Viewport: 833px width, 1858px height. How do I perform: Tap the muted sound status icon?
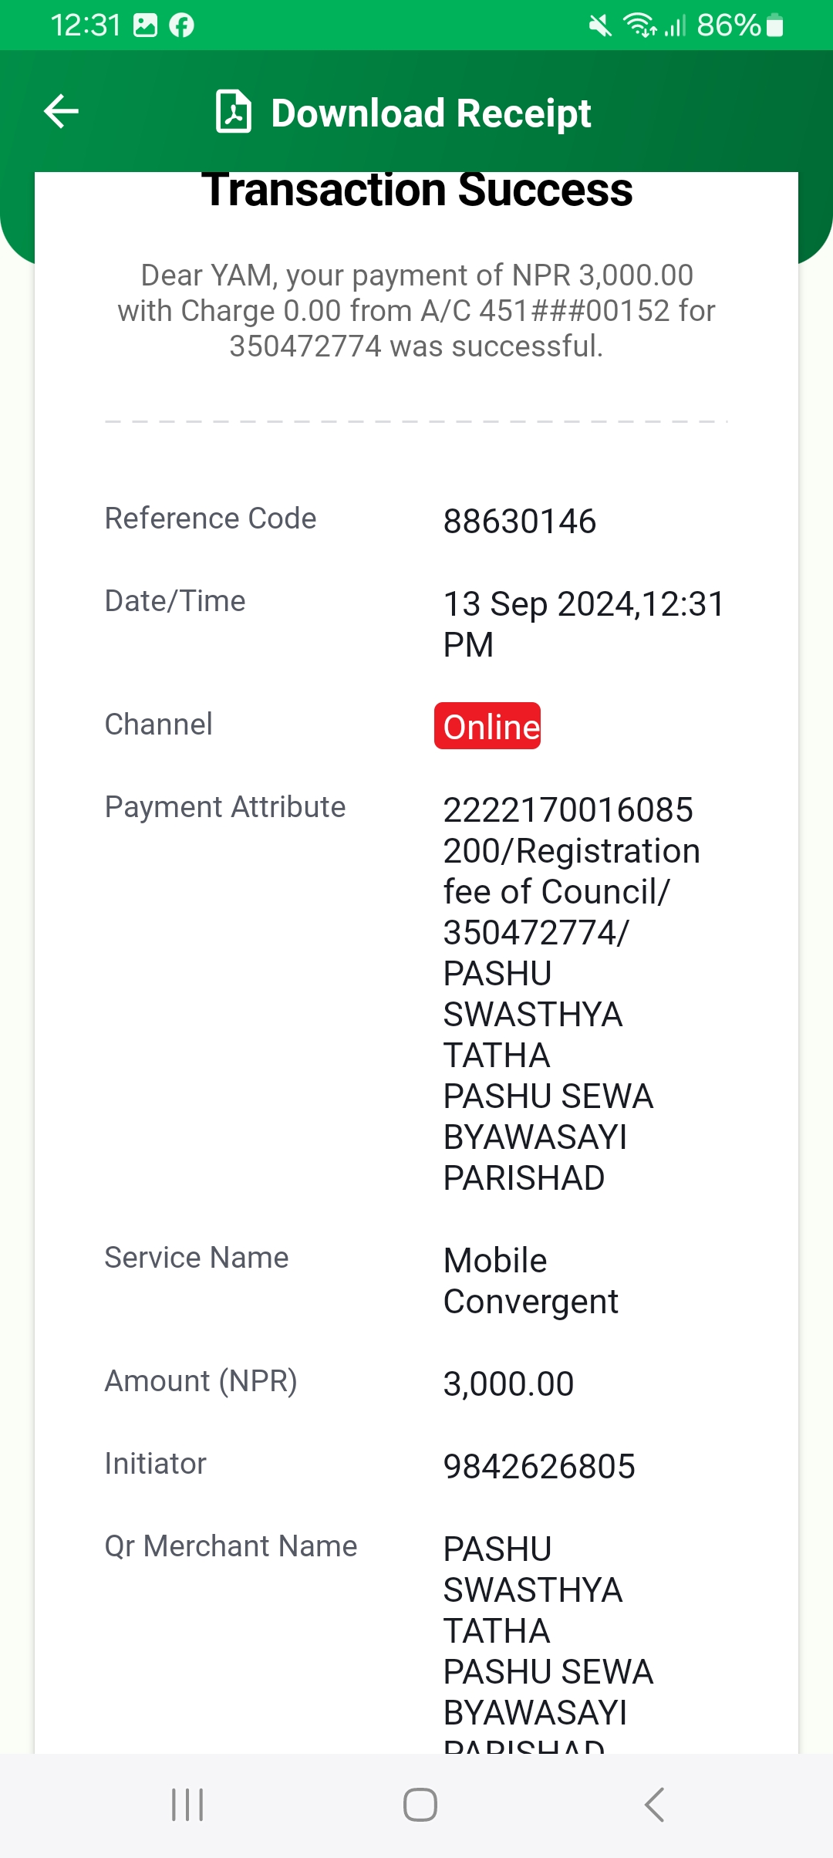(600, 26)
